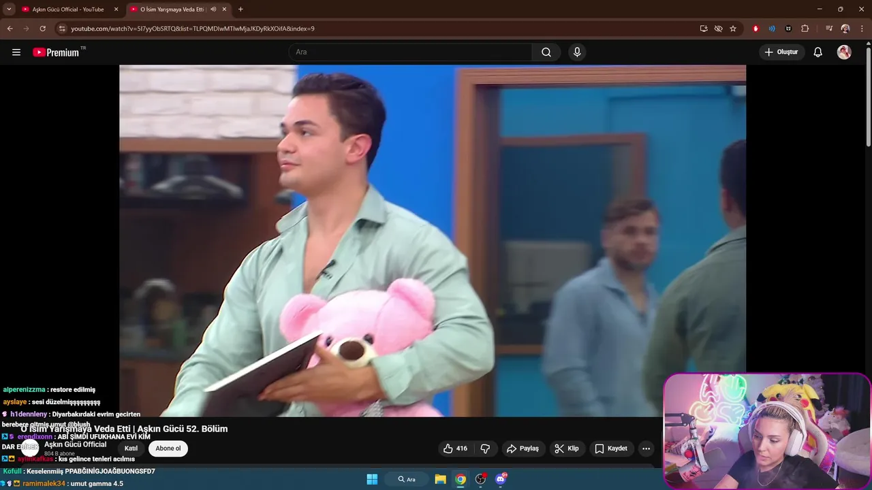Open OBS Studio from taskbar
The width and height of the screenshot is (872, 490).
[480, 479]
